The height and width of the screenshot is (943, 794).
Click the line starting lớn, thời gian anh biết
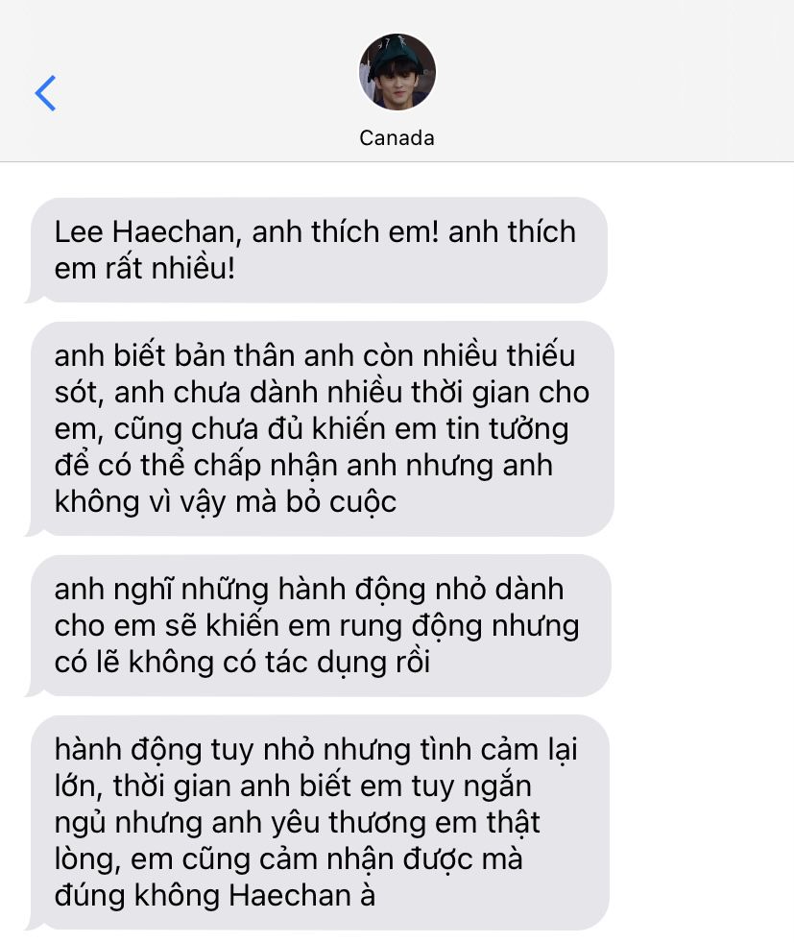[x=293, y=786]
